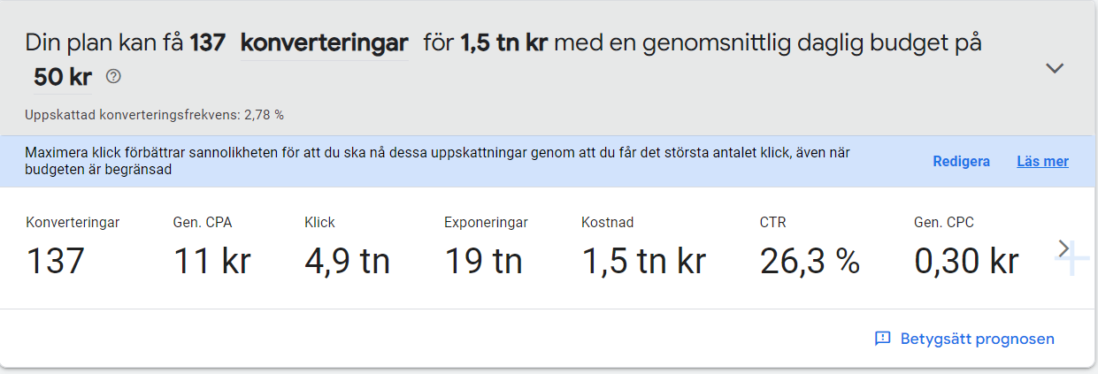Open the konverteringar metric dropdown in headline
This screenshot has width=1098, height=374.
(x=324, y=42)
